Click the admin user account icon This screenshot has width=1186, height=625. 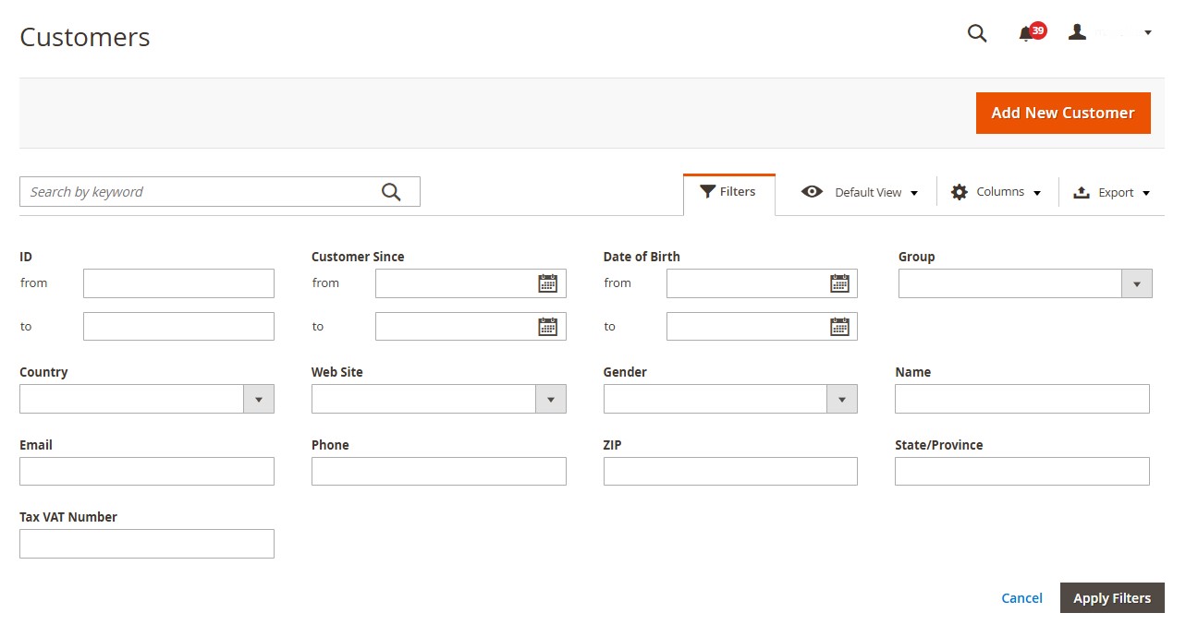[1077, 32]
